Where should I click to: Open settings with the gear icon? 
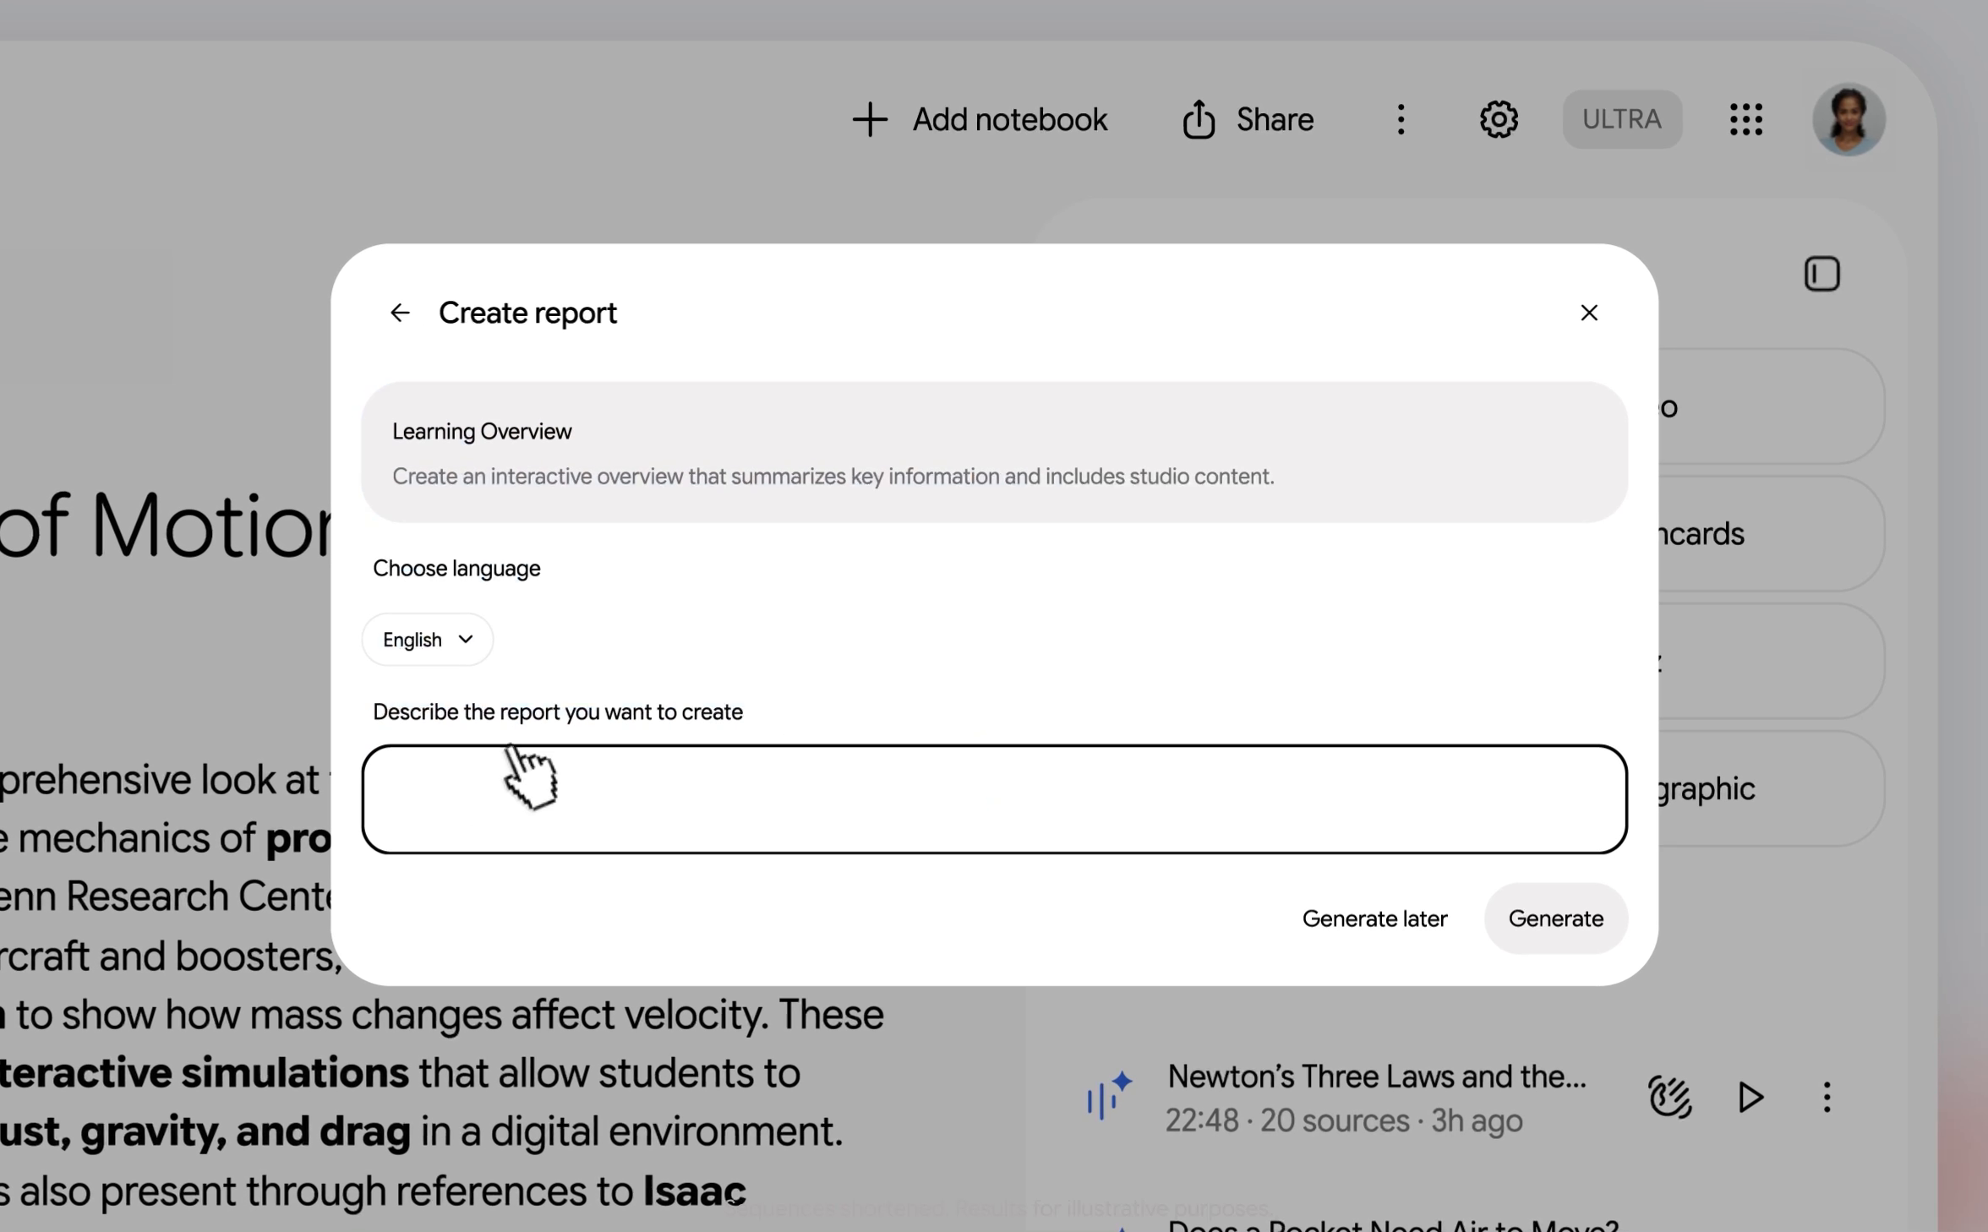pyautogui.click(x=1499, y=120)
